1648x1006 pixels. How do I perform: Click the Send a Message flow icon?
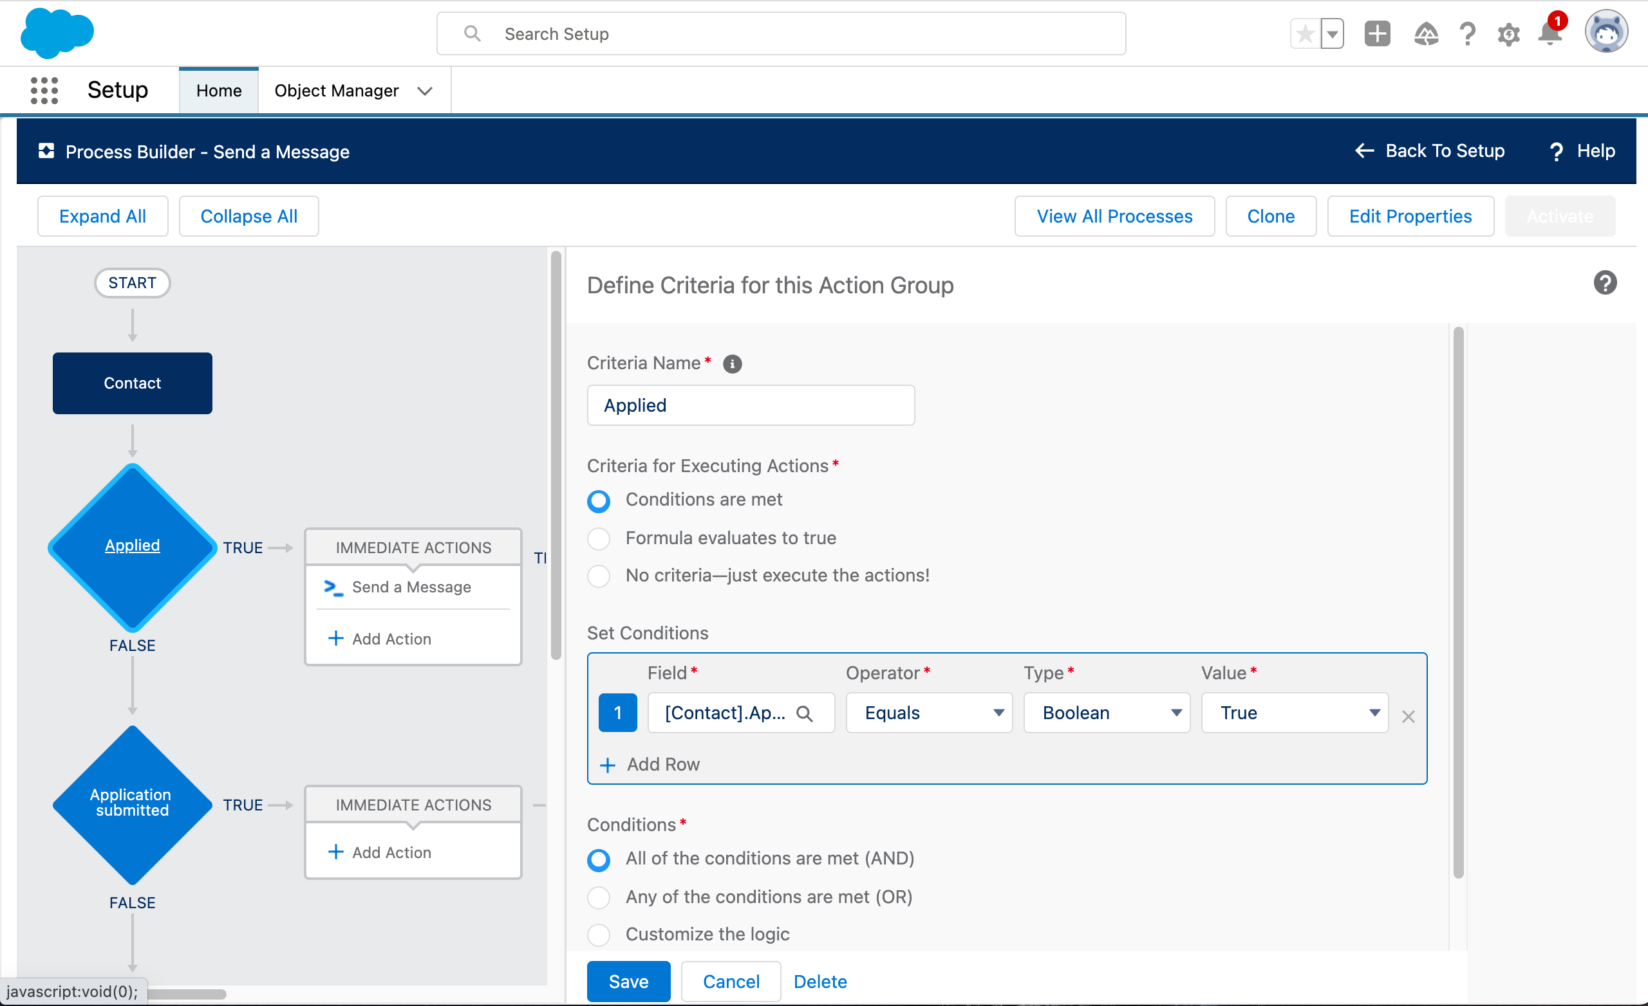click(x=333, y=587)
